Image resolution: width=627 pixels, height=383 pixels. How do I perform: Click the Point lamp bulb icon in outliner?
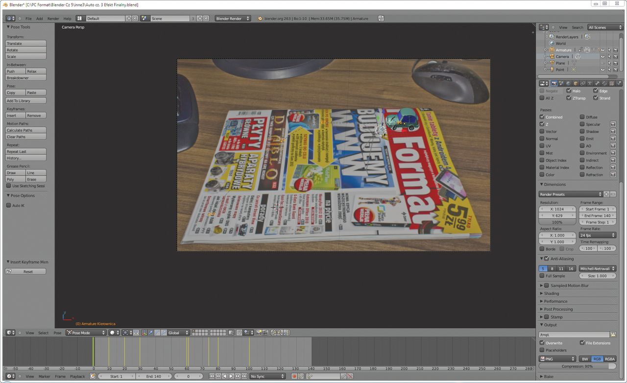pos(552,70)
